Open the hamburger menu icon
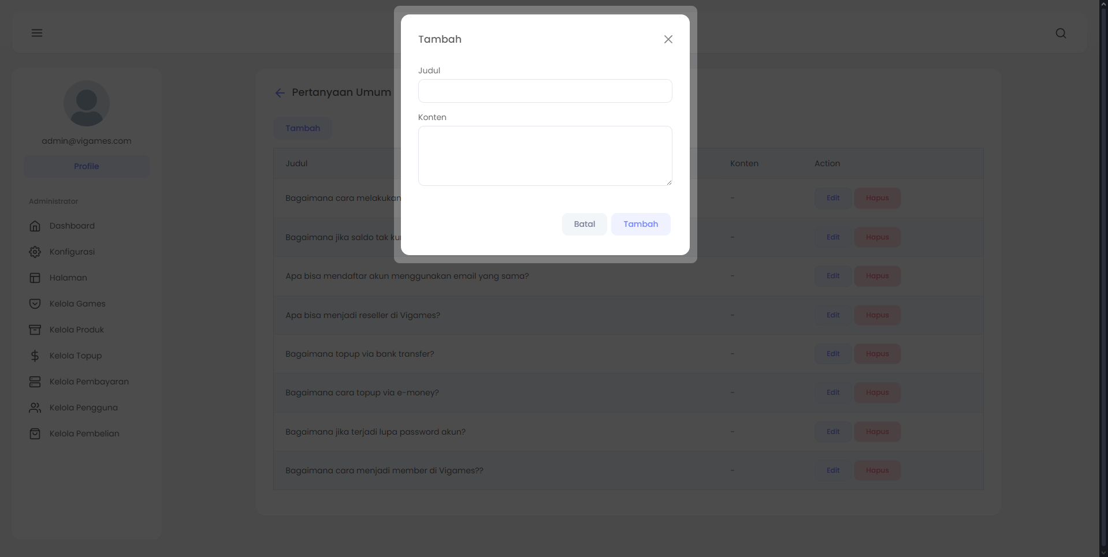 pos(37,33)
